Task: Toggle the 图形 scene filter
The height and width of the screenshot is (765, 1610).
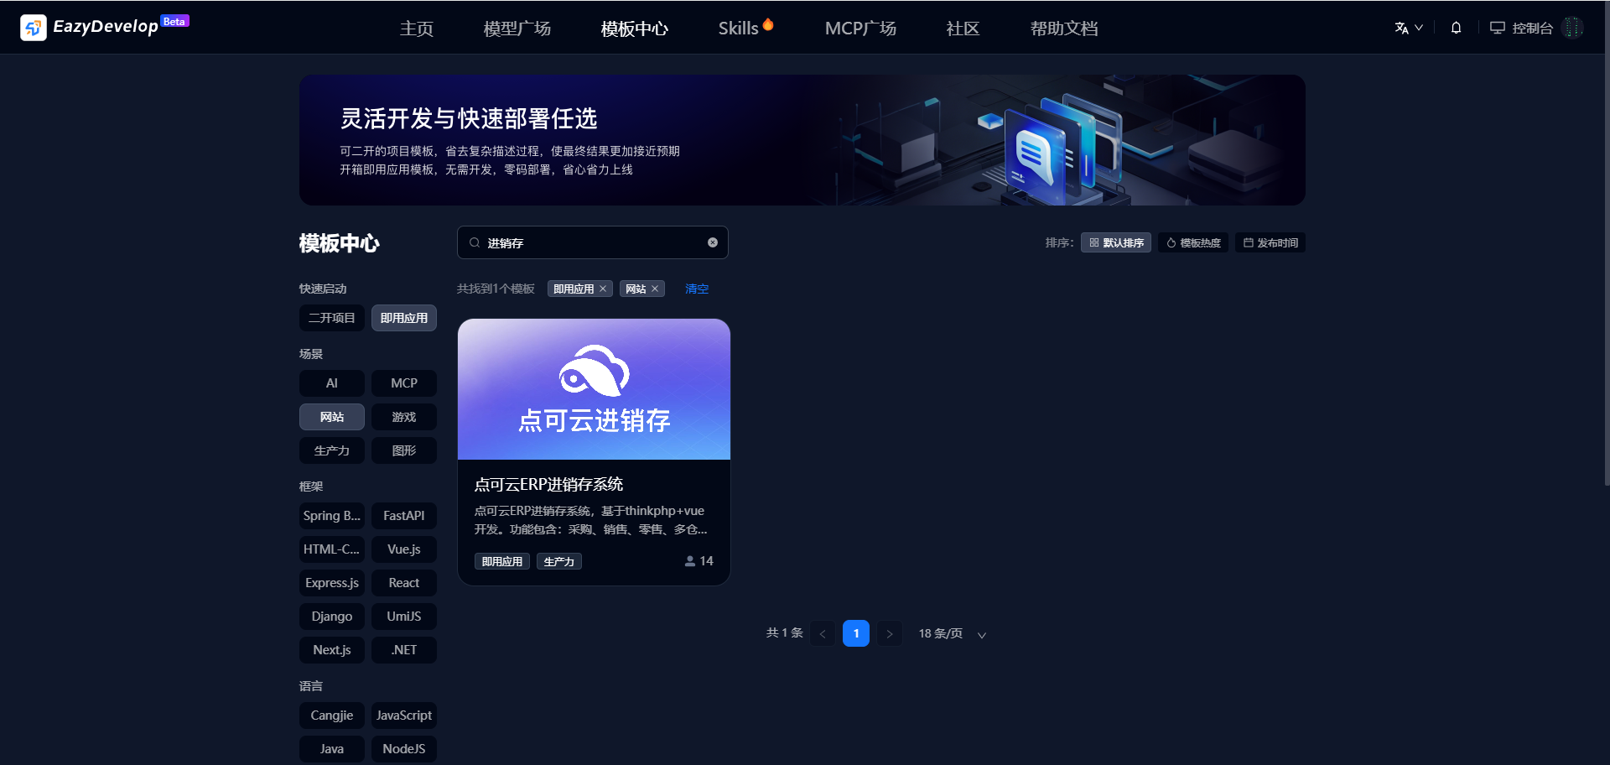Action: [404, 450]
